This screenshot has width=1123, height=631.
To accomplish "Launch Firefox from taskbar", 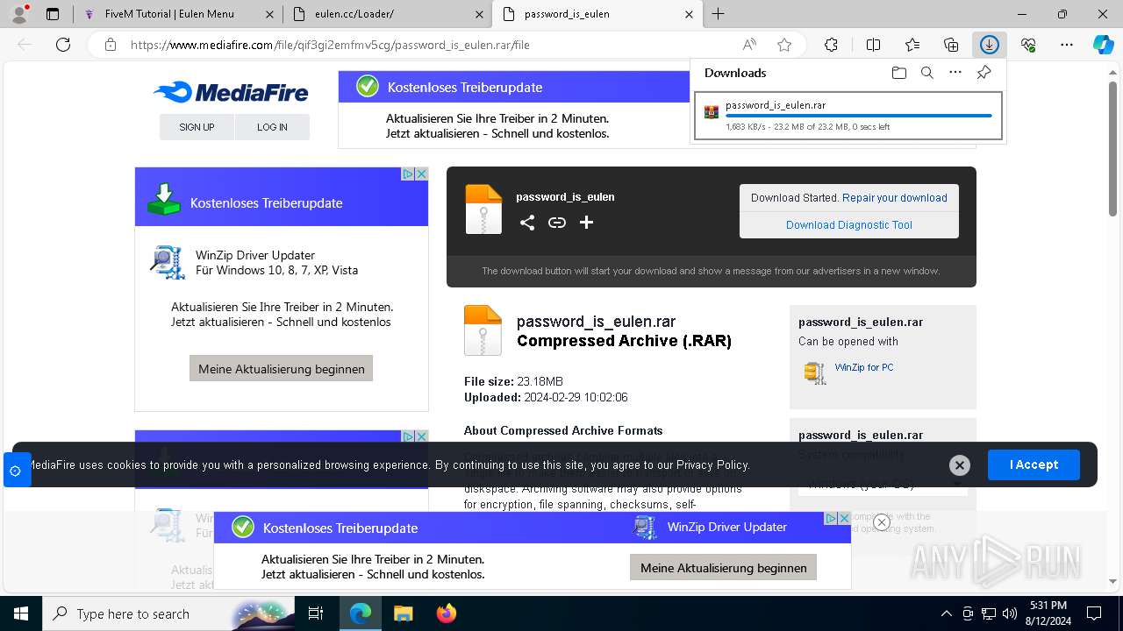I will click(x=446, y=613).
